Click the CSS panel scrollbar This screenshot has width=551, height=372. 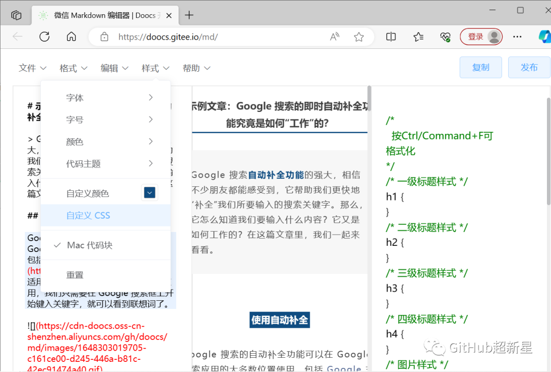548,151
